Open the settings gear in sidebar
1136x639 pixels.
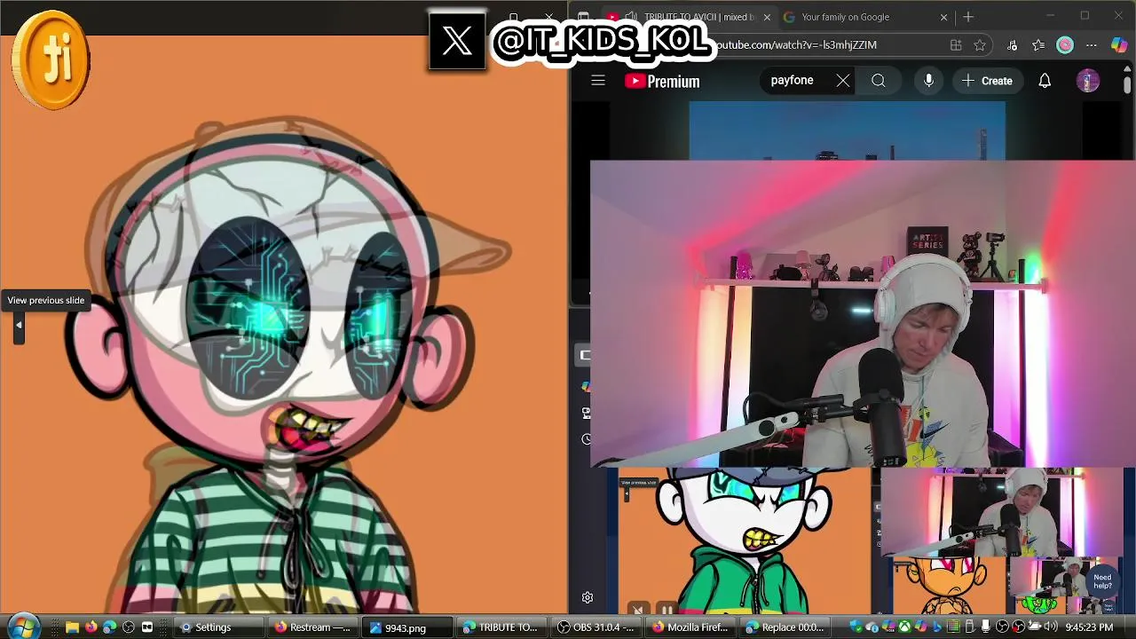pos(587,598)
